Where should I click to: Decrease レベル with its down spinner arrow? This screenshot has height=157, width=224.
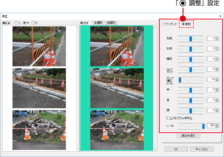(217, 127)
